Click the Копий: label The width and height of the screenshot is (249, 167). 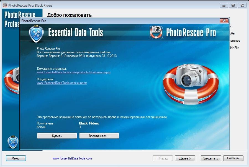pos(42,127)
